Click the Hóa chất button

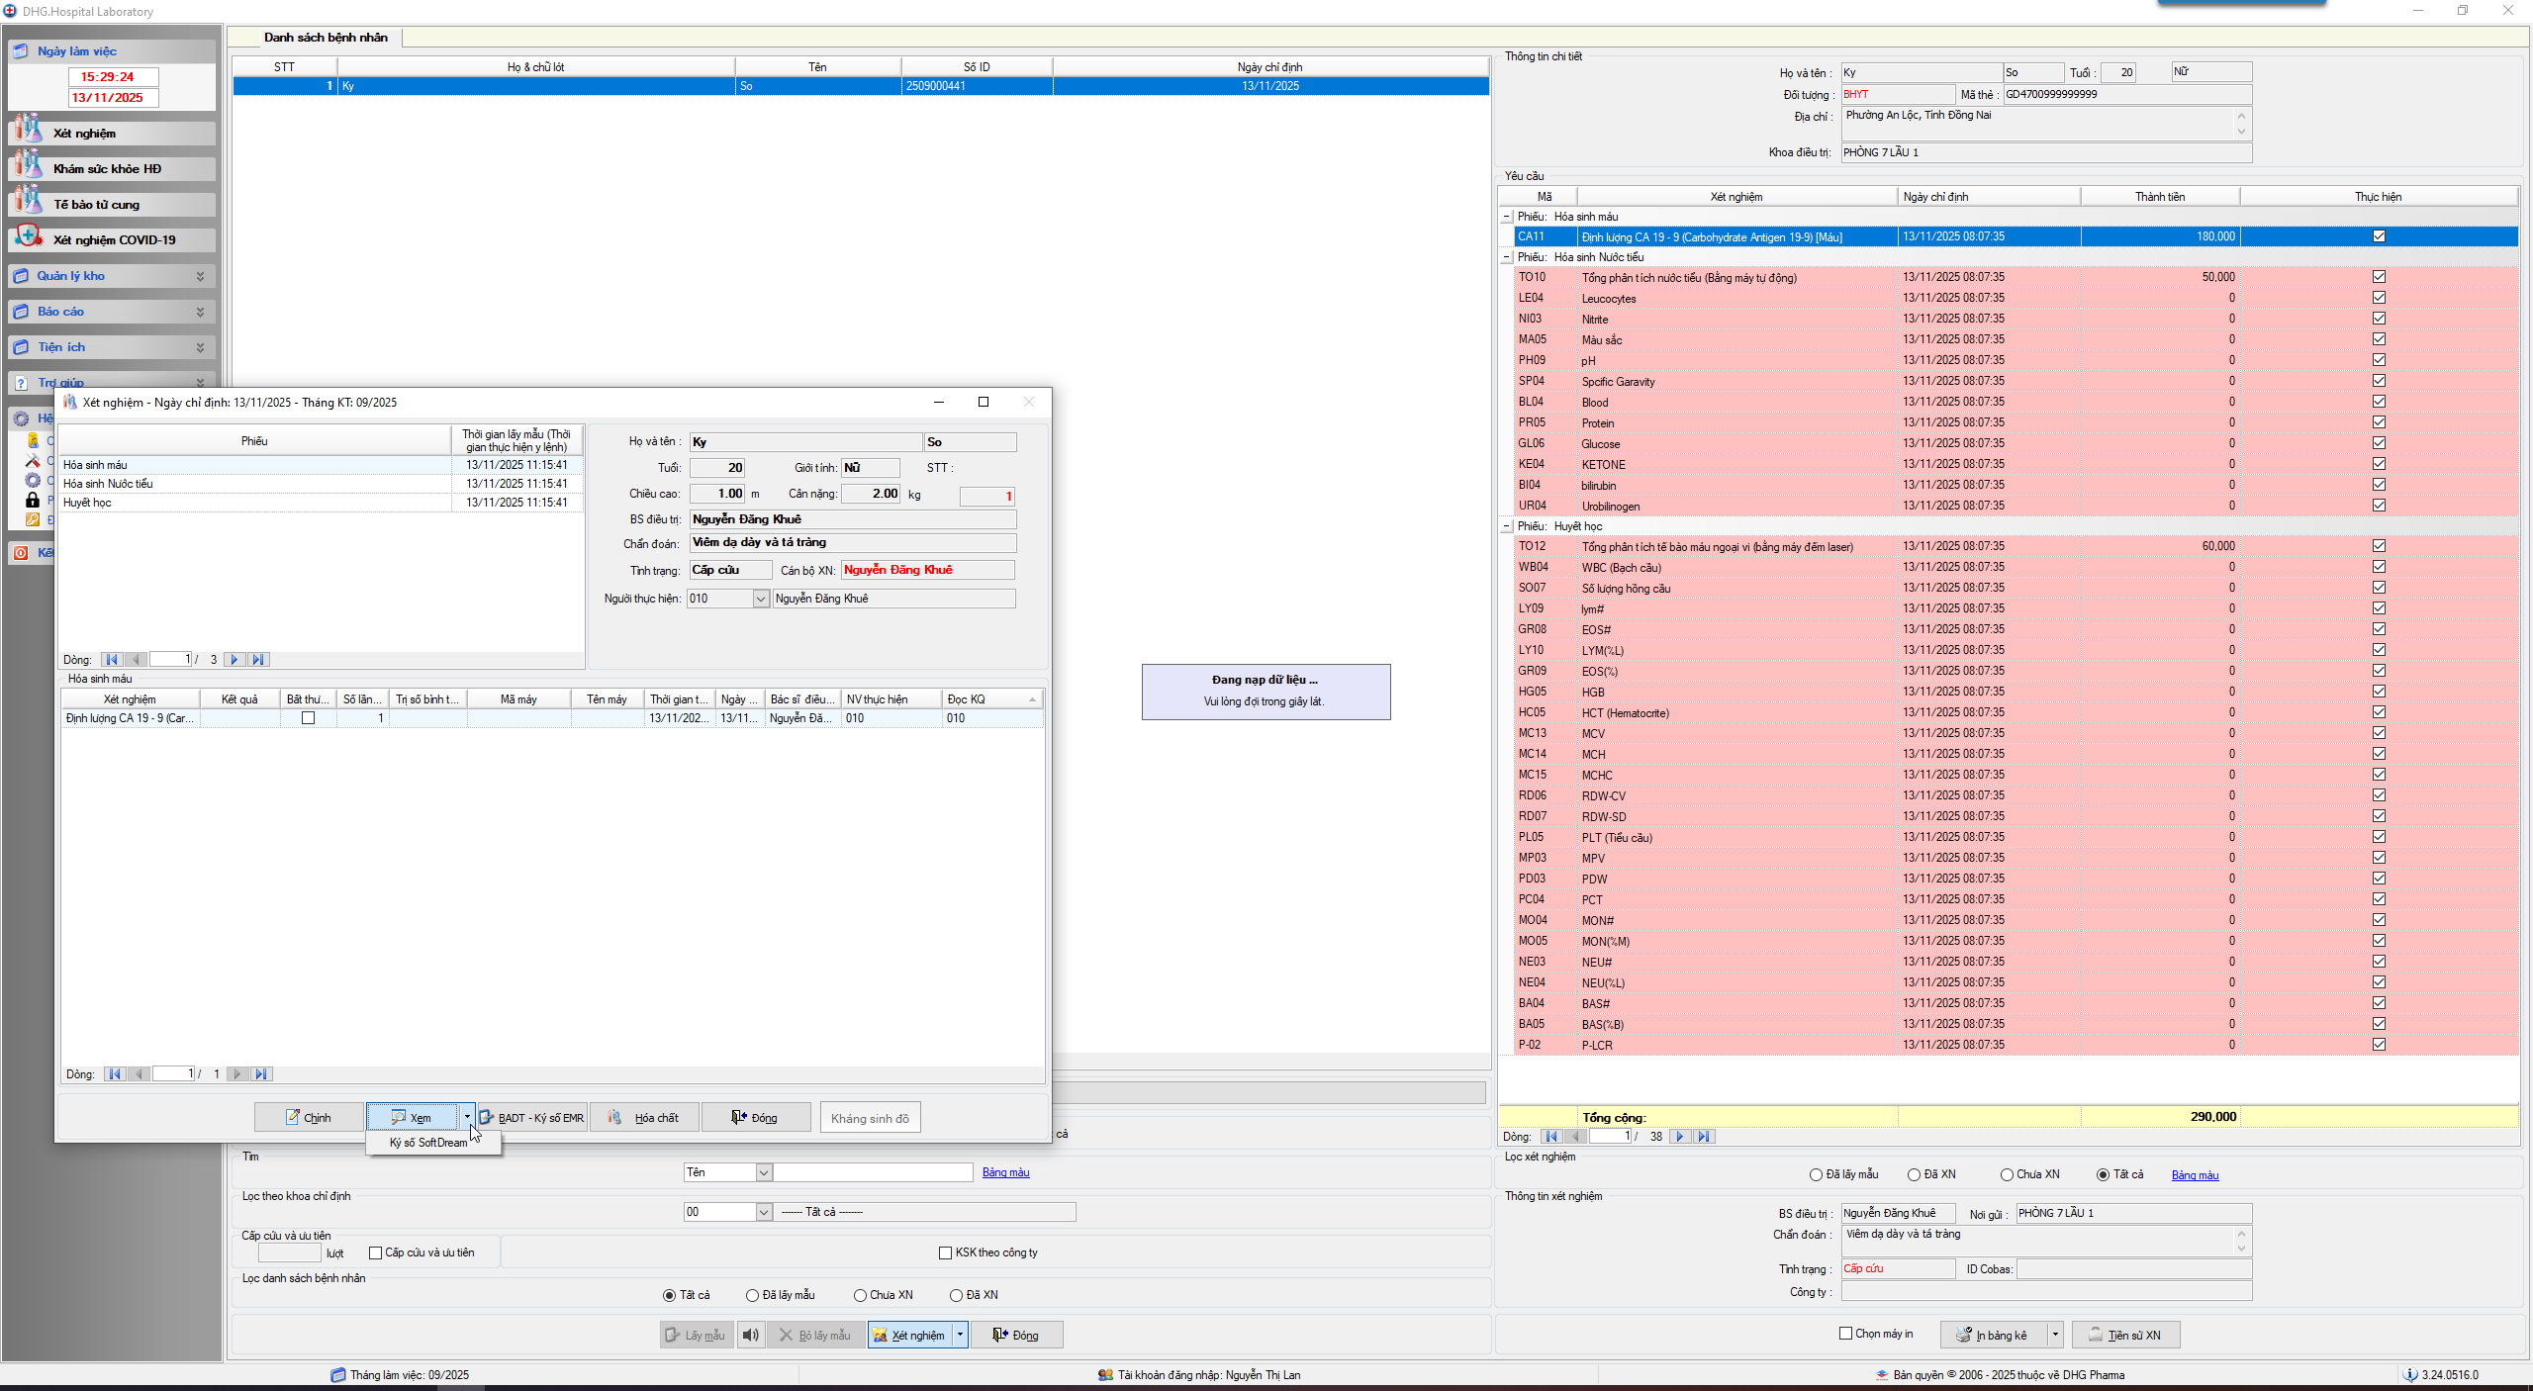coord(644,1118)
